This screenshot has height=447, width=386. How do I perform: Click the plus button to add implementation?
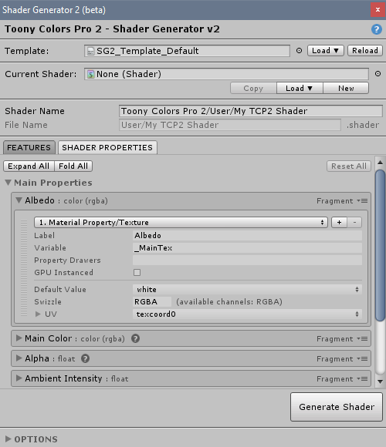(x=339, y=223)
